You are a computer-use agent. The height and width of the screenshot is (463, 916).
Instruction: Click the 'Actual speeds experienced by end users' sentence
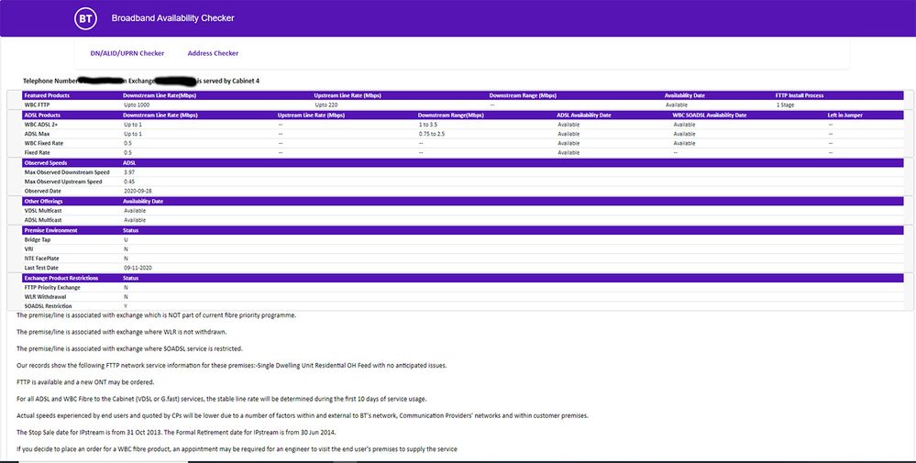point(303,415)
